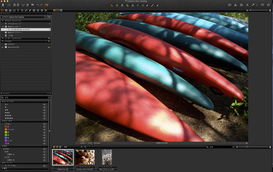The width and height of the screenshot is (273, 172).
Task: Switch browser to list view mode
Action: click(x=57, y=147)
